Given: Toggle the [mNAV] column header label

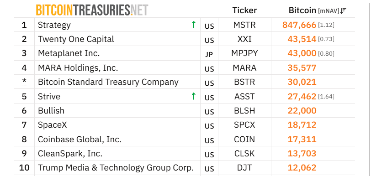Looking at the screenshot, I should [329, 10].
